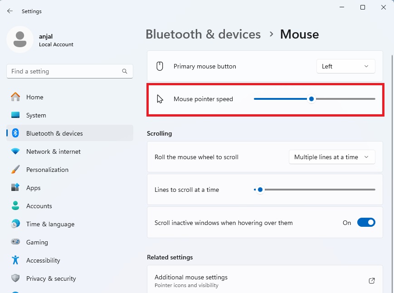This screenshot has width=394, height=293.
Task: Click the Roll the mouse wheel to scroll label
Action: (x=196, y=157)
